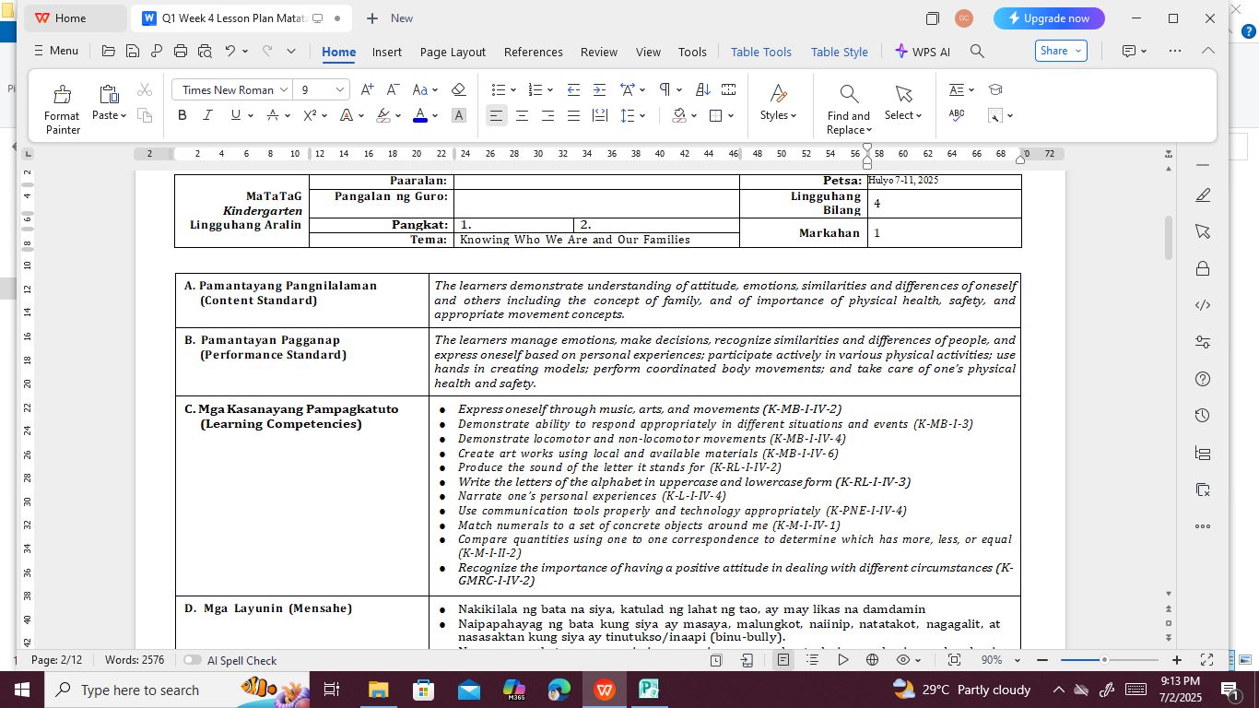
Task: Open the Menu hamburger button
Action: point(55,52)
